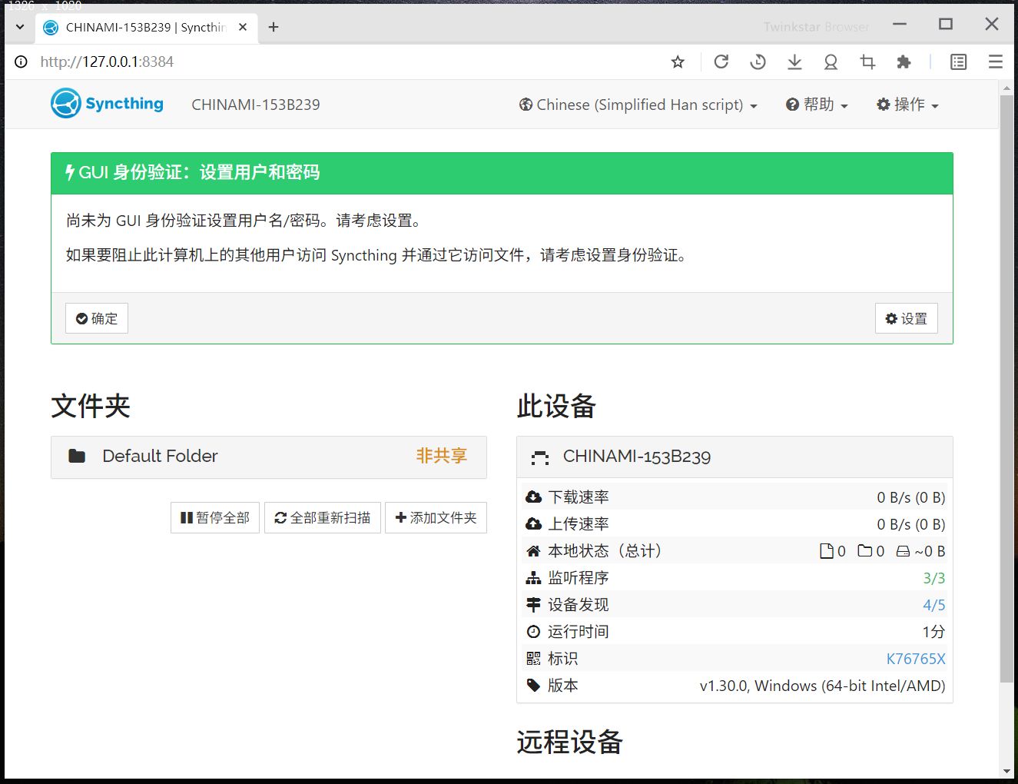The height and width of the screenshot is (784, 1018).
Task: Click the 设置 settings button
Action: pos(907,318)
